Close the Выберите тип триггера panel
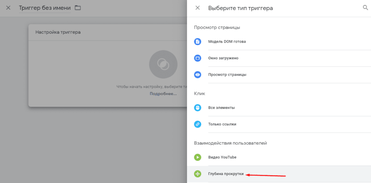The width and height of the screenshot is (371, 183). tap(197, 8)
